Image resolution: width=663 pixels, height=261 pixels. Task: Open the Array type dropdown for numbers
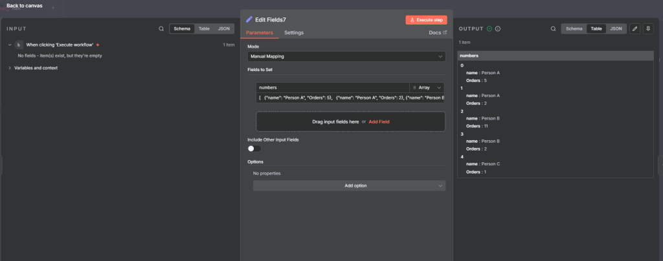427,87
